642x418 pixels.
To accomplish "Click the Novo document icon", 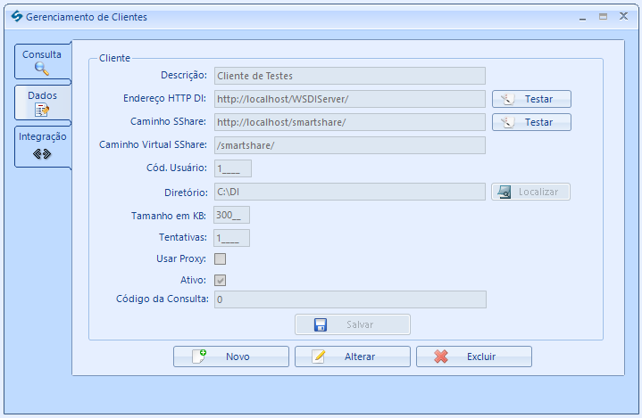I will tap(199, 357).
